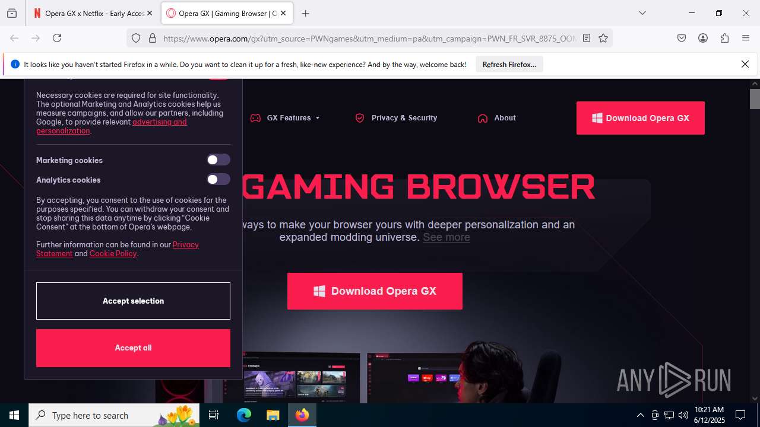Open Task View on the taskbar

coord(214,415)
